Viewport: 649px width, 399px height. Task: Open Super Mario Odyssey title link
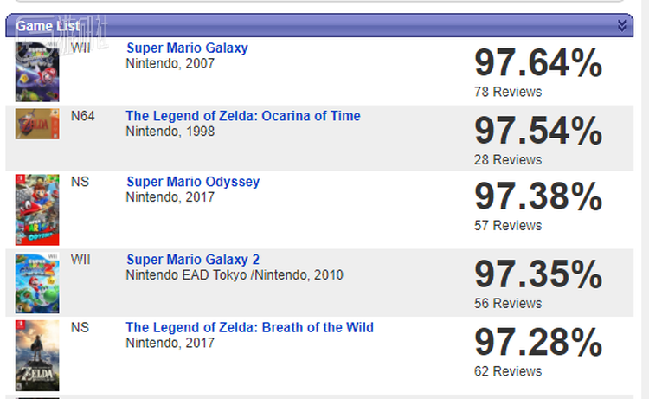[x=192, y=182]
